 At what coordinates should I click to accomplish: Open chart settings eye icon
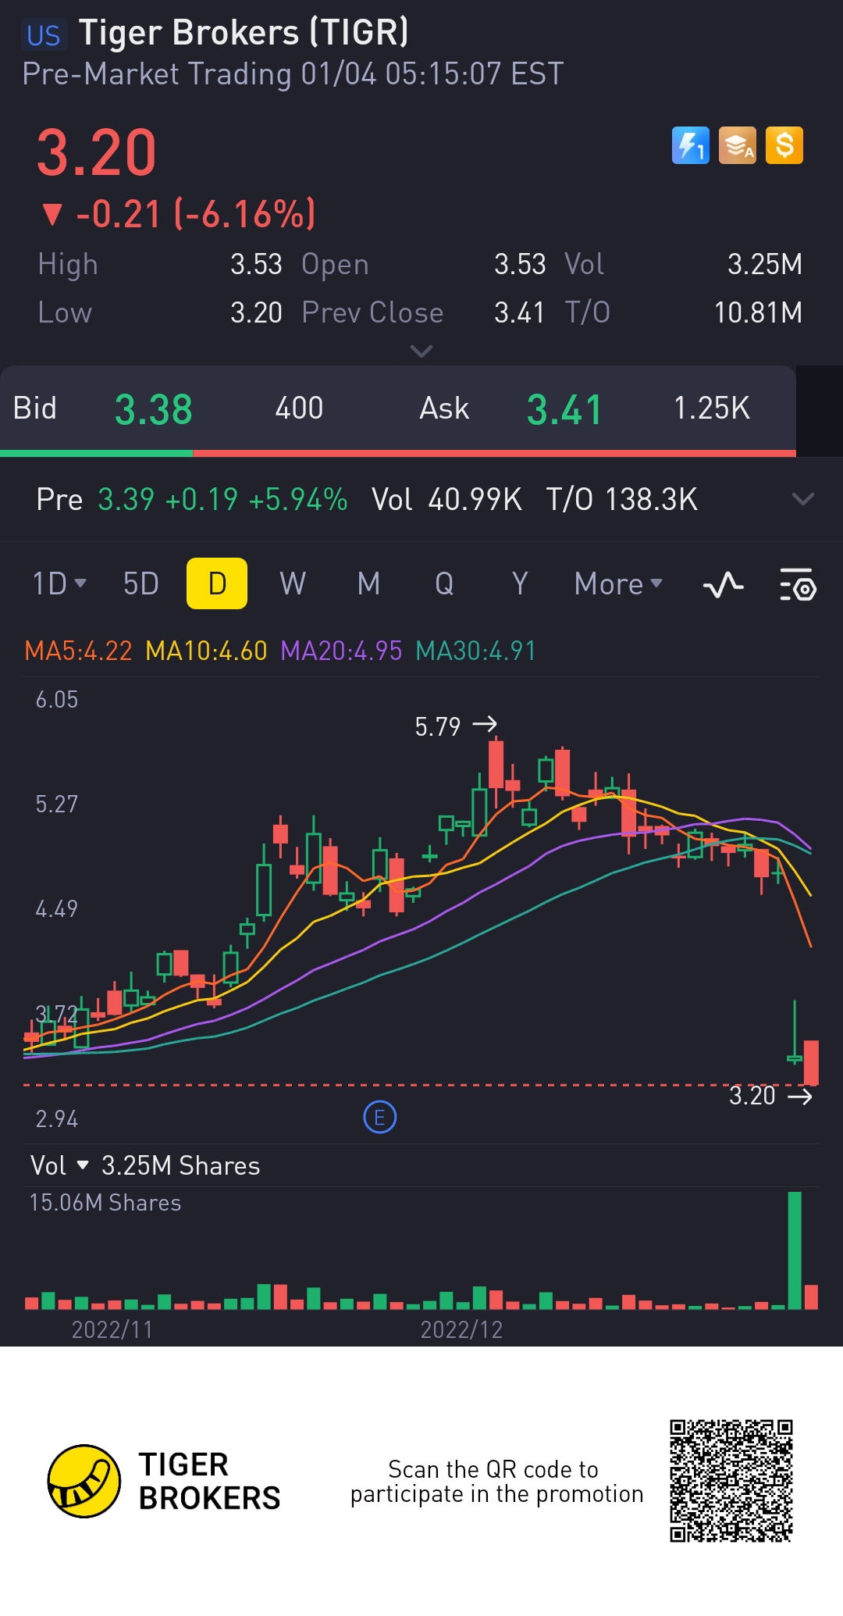point(798,584)
